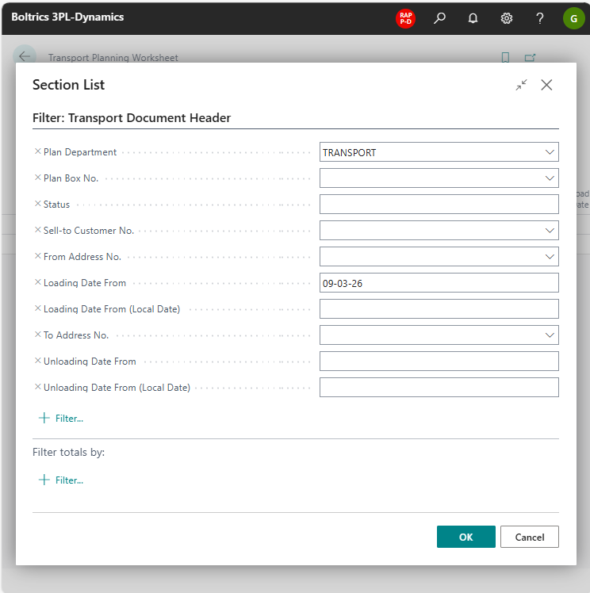Add a filter under Filter totals by
The width and height of the screenshot is (590, 593).
[x=61, y=480]
